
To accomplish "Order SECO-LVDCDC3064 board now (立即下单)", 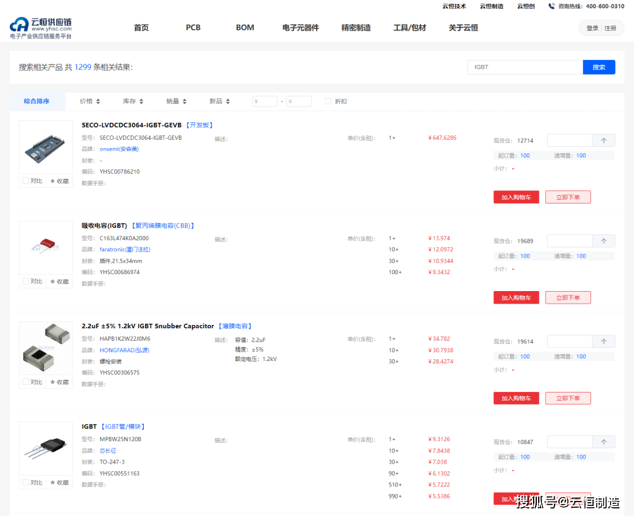I will pos(568,197).
